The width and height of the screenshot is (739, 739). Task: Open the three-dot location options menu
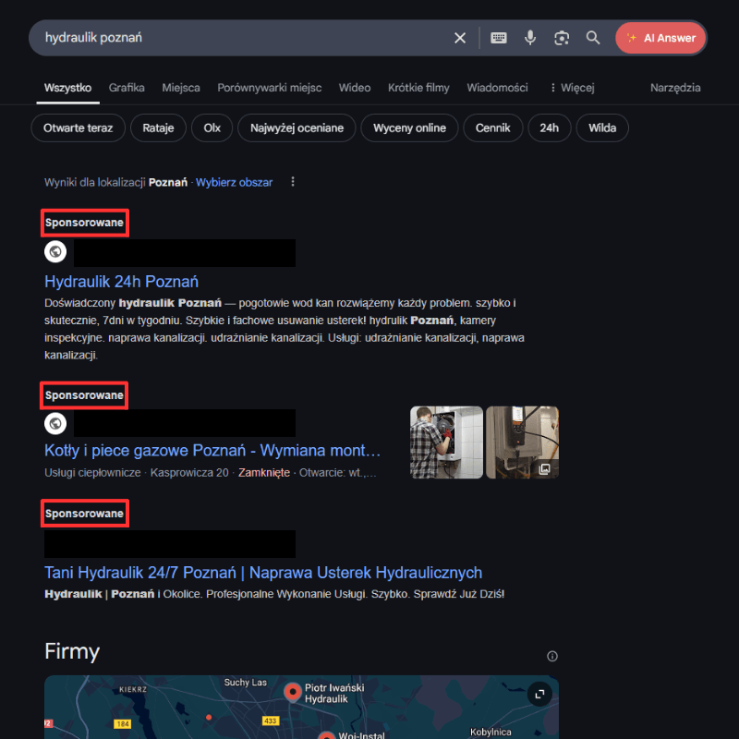(x=293, y=182)
